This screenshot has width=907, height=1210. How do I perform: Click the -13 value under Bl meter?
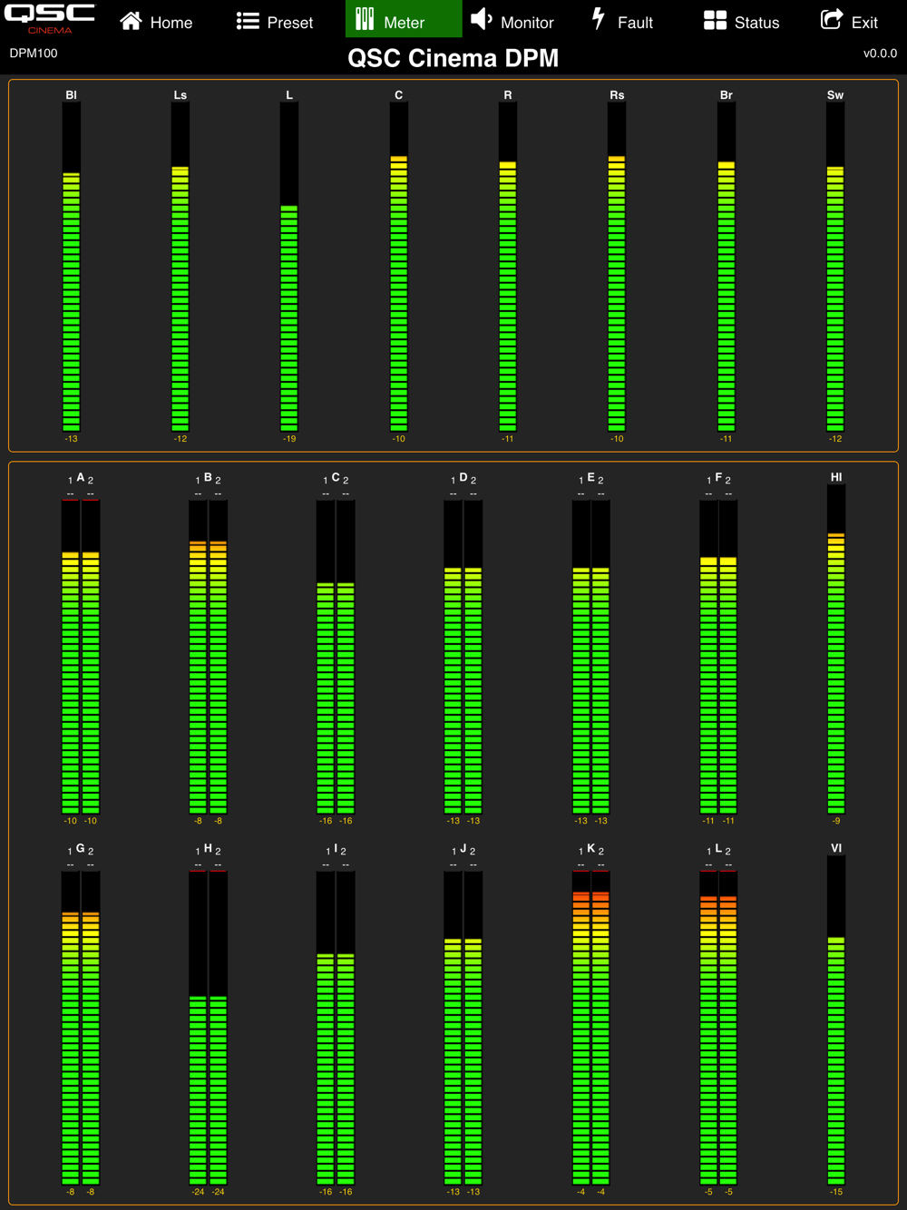click(x=72, y=439)
